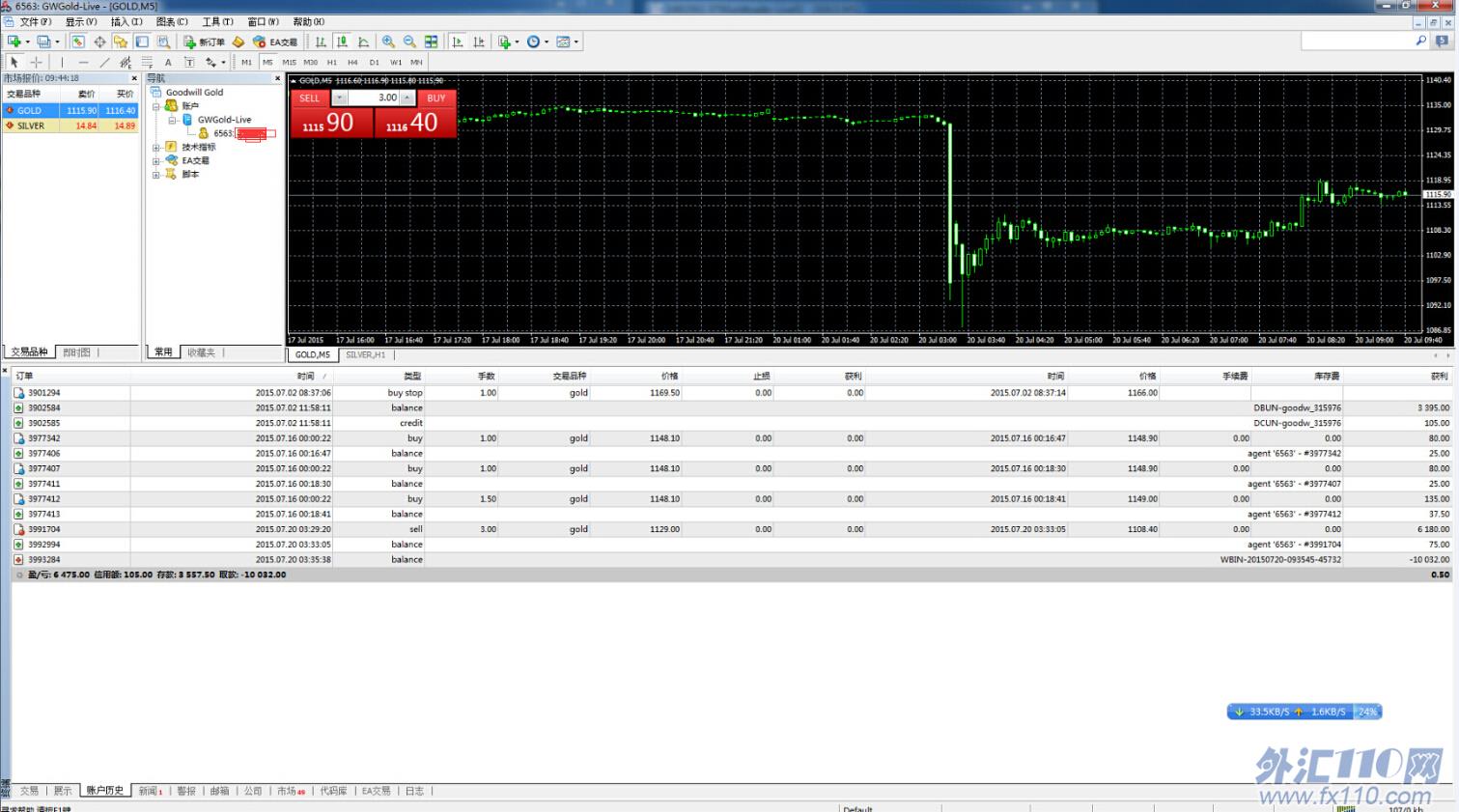The width and height of the screenshot is (1459, 812).
Task: Switch chart to H1 timeframe
Action: pyautogui.click(x=331, y=62)
